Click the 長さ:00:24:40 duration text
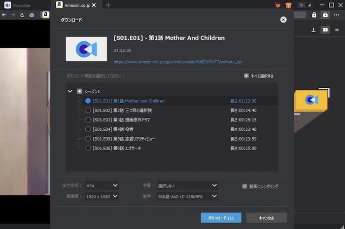 pyautogui.click(x=243, y=111)
